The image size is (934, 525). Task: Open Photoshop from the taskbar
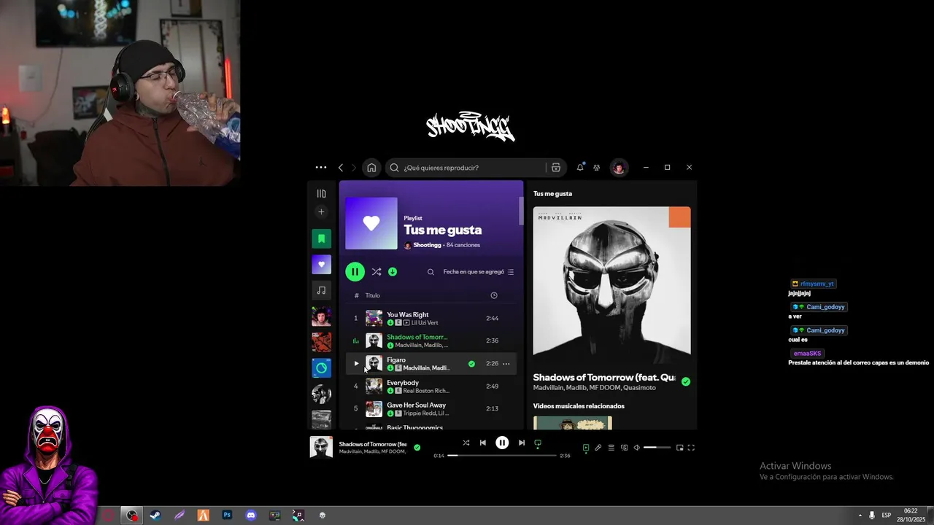(x=227, y=516)
